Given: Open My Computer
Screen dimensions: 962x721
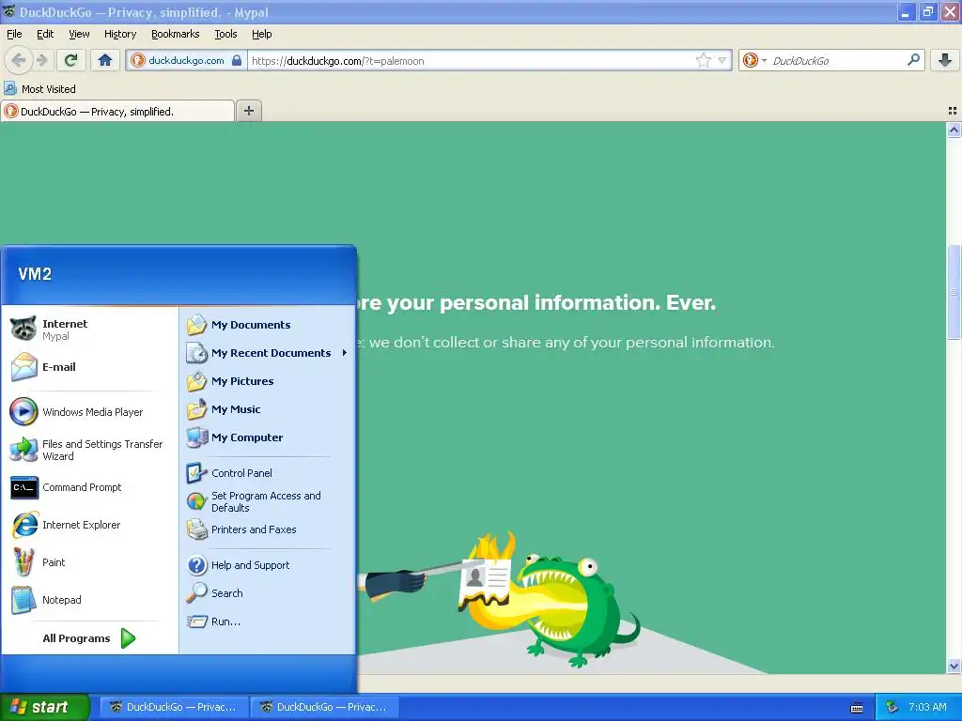Looking at the screenshot, I should tap(268, 437).
